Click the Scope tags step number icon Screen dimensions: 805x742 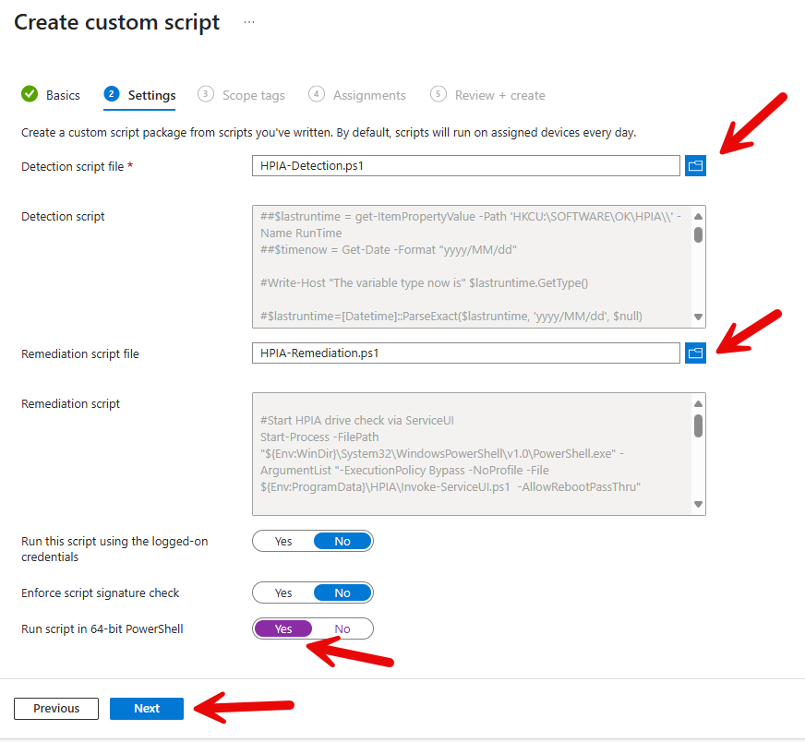coord(206,94)
